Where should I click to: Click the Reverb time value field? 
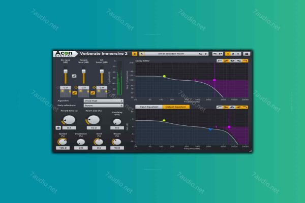click(x=69, y=128)
